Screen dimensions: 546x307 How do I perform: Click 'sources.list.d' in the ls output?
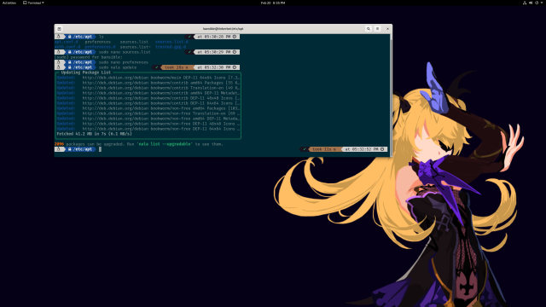tap(171, 42)
